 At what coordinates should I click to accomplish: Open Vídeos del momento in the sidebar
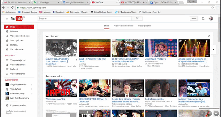tap(19, 36)
